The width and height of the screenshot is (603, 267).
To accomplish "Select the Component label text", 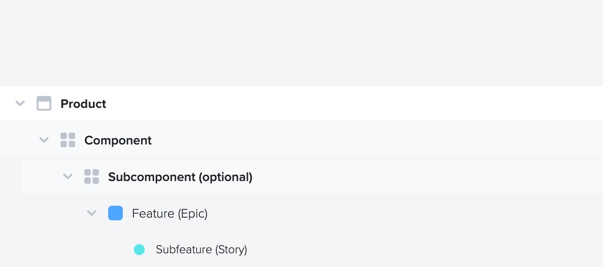I will pyautogui.click(x=118, y=140).
